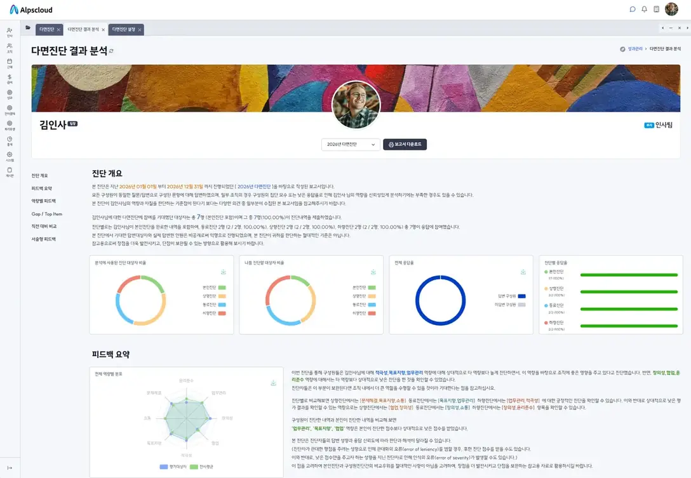Open the 인사 module in the sidebar

10,32
